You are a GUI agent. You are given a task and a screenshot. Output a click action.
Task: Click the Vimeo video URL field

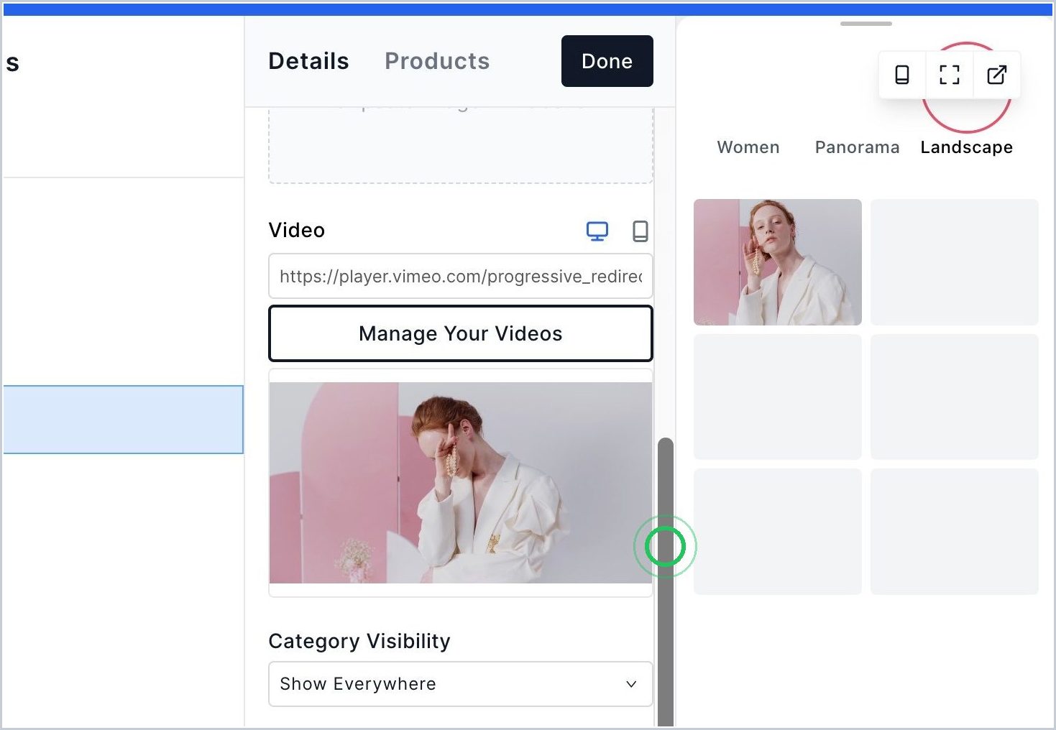(x=460, y=276)
